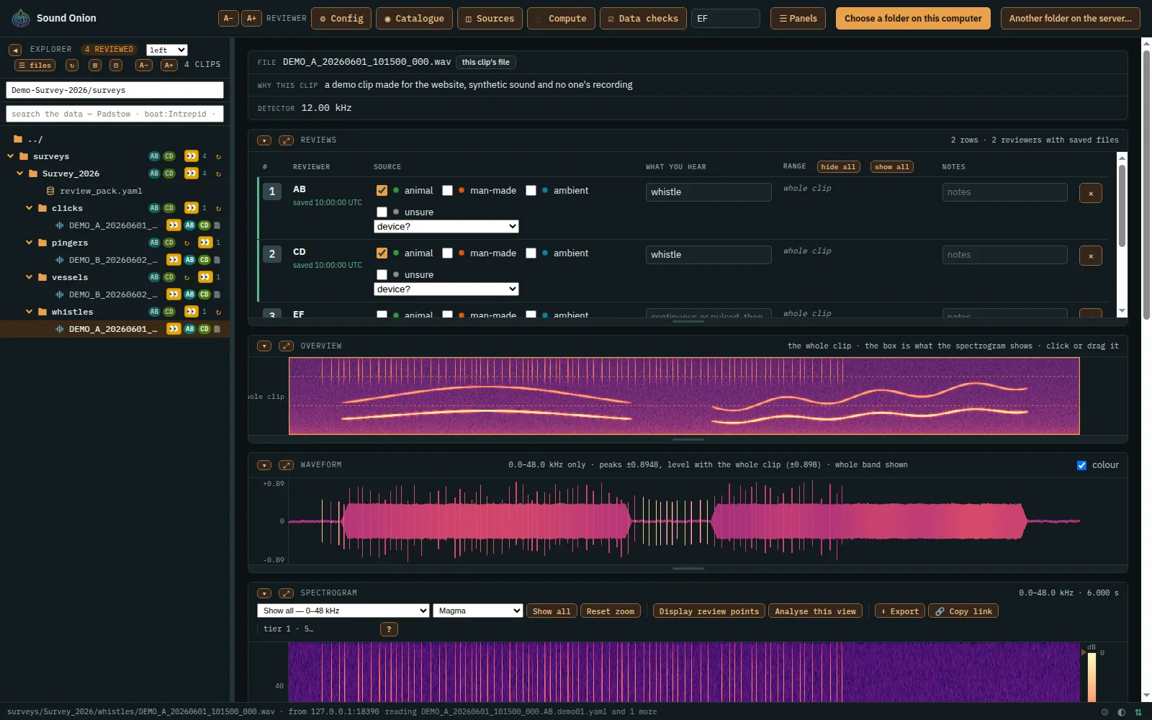Click 'Copy link' in spectrogram toolbar
Screen dimensions: 1152x720
(963, 611)
